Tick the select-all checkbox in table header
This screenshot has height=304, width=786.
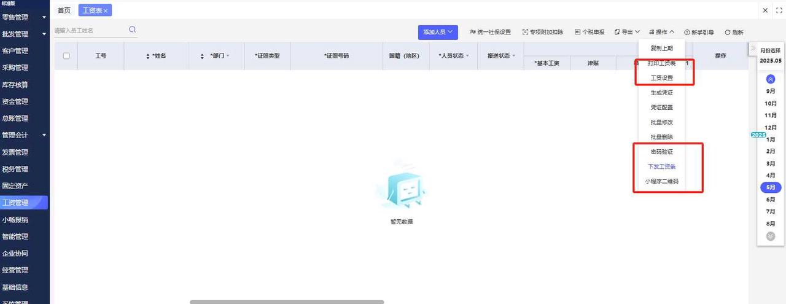66,56
